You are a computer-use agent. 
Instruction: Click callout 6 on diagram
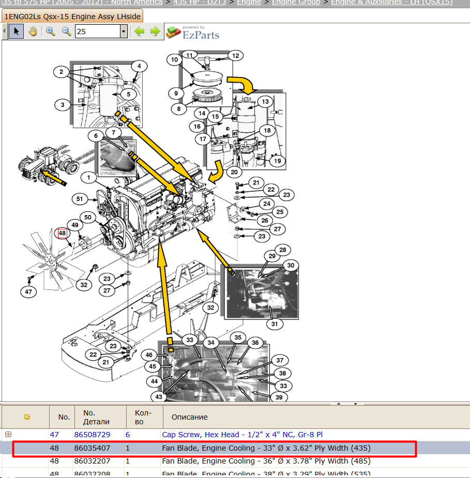(x=96, y=136)
